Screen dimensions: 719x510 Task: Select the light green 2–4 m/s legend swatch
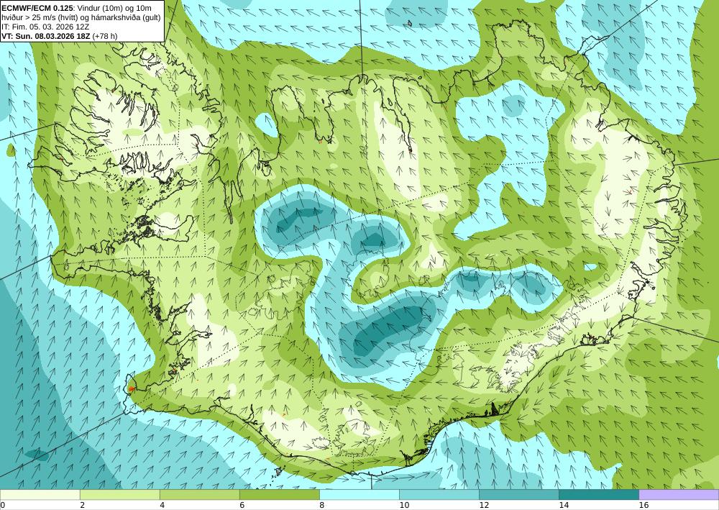(x=119, y=495)
